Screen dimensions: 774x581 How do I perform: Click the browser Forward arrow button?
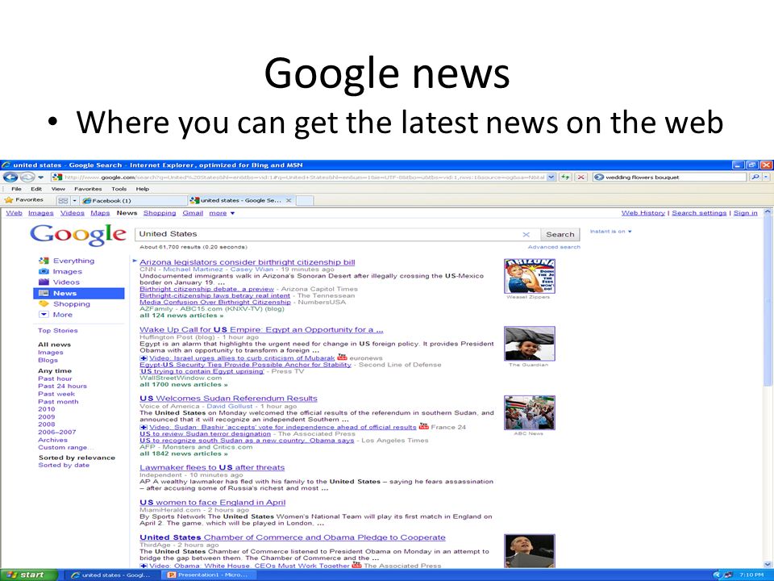coord(27,177)
